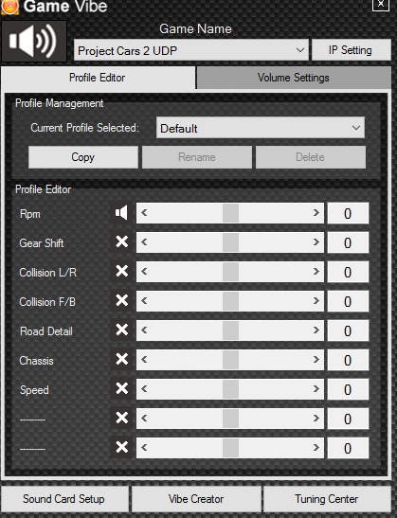Toggle the Speed effect X icon

121,388
